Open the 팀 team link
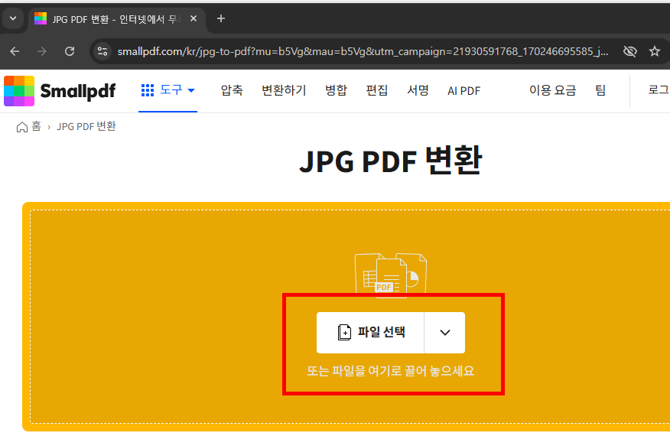Viewport: 670px width, 436px height. 600,90
